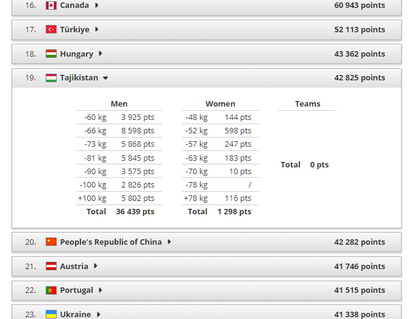
Task: Expand the Hungary row arrow
Action: [x=101, y=54]
